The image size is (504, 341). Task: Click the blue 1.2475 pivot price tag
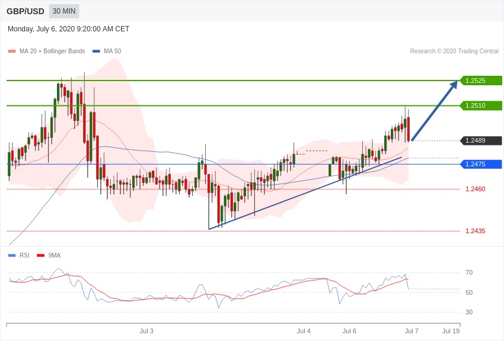[x=481, y=164]
